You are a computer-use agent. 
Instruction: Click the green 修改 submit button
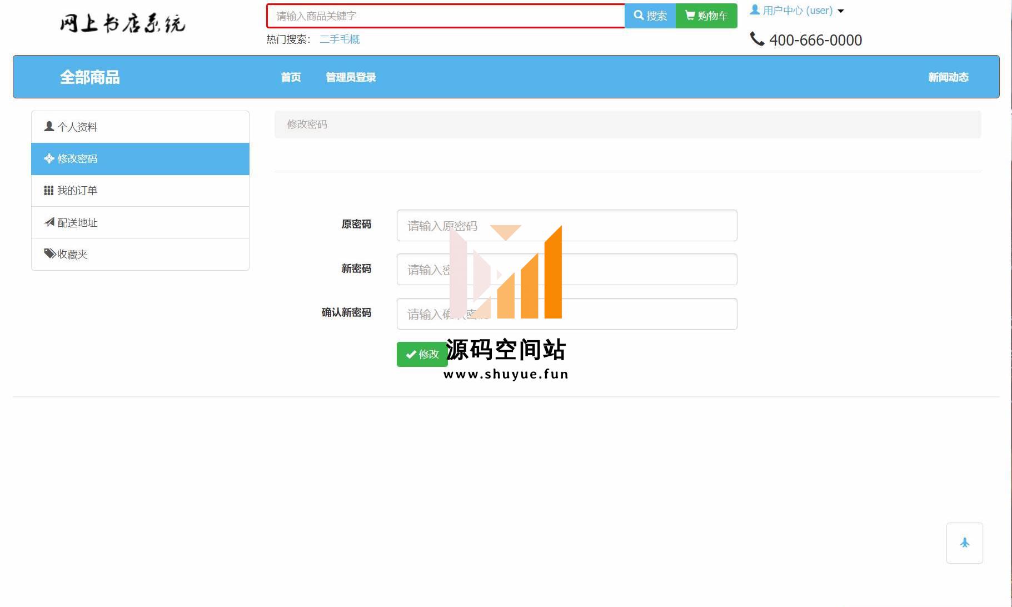coord(422,354)
